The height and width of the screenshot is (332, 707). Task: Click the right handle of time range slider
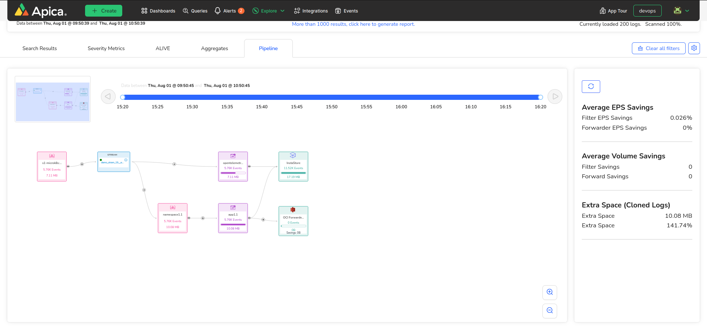point(540,97)
